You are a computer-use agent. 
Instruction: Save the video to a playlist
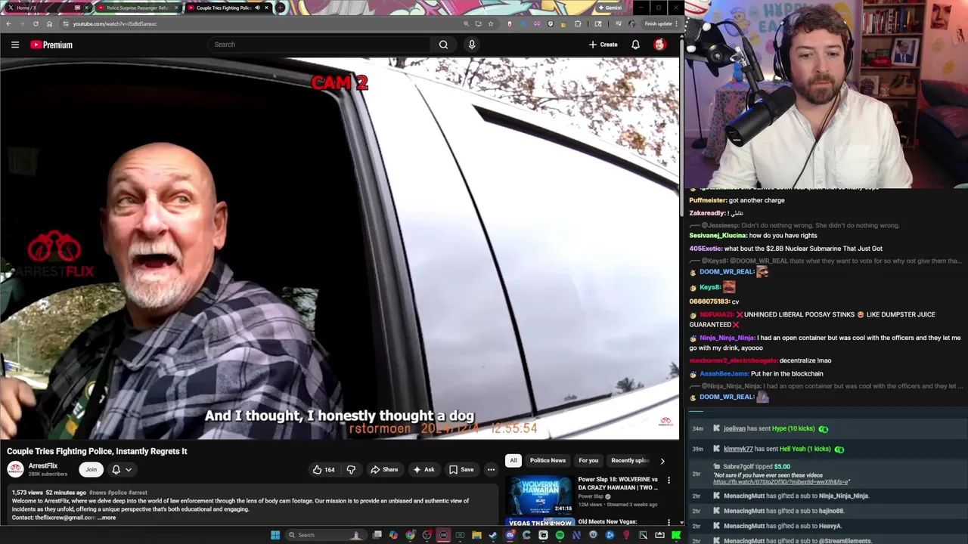461,470
